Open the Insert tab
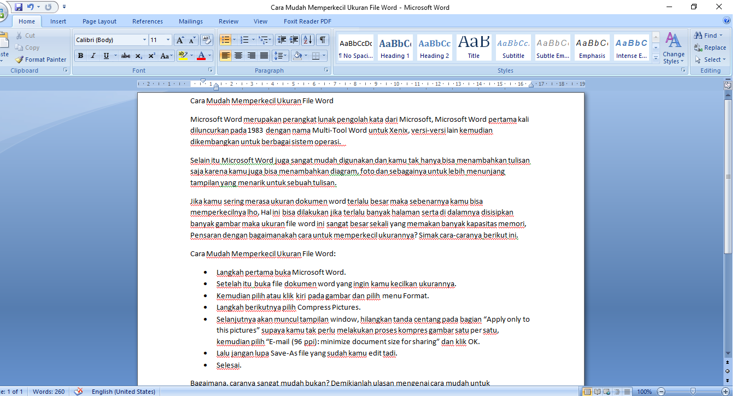736x396 pixels. click(x=58, y=21)
